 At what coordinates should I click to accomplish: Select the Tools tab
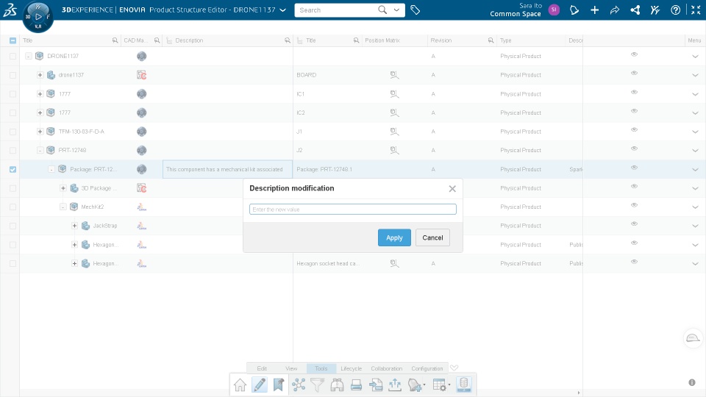click(321, 368)
